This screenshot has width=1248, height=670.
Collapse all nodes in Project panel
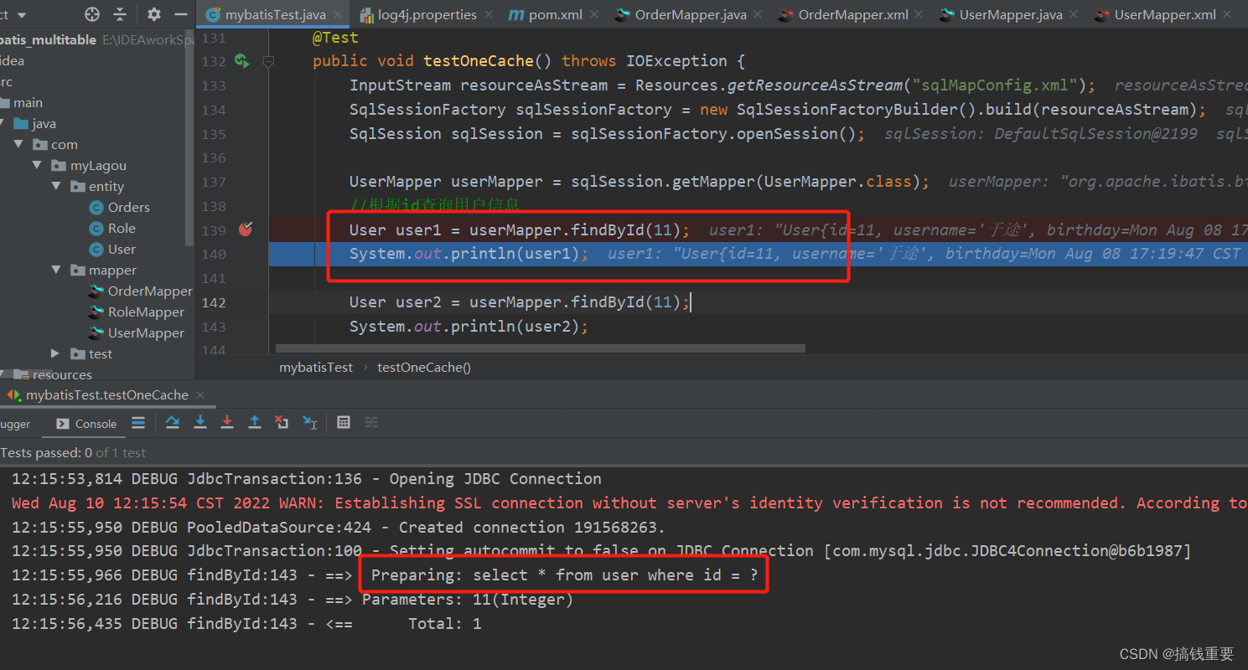tap(121, 14)
